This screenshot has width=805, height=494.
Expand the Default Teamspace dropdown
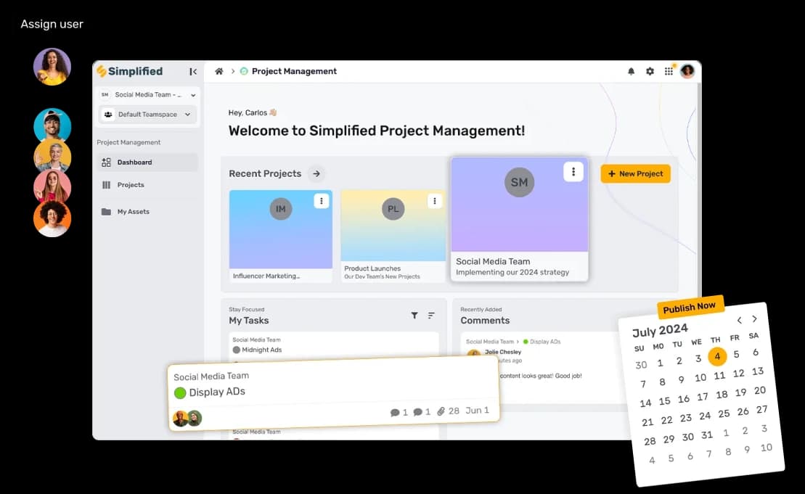[148, 115]
